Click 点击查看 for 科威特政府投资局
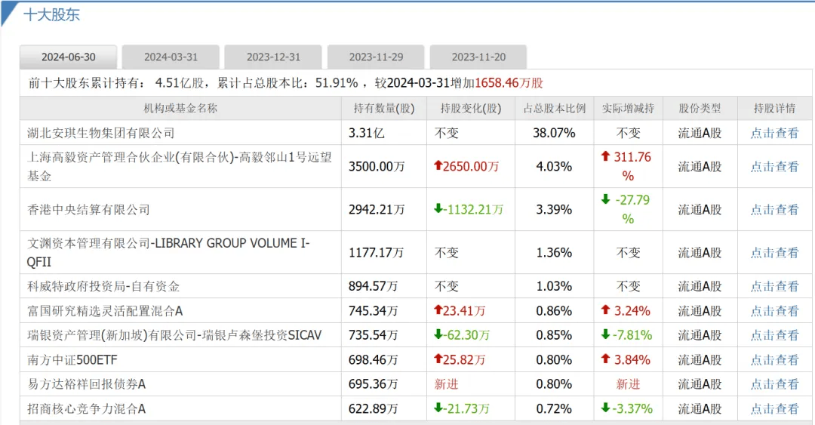The height and width of the screenshot is (425, 815). [774, 286]
